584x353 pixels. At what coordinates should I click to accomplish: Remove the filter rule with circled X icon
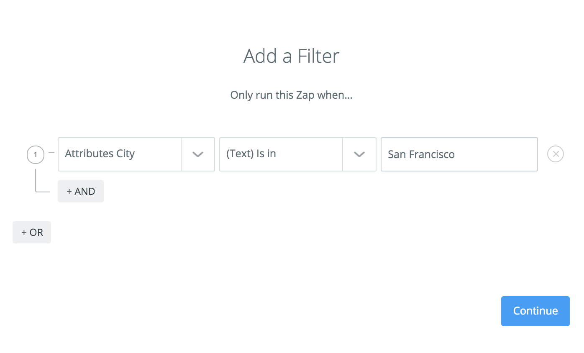pos(556,154)
